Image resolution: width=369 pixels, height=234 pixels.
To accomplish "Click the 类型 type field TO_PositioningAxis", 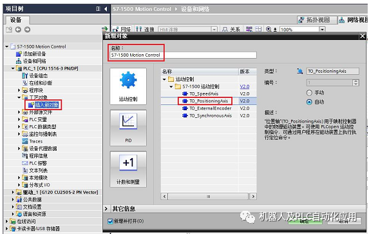I will (x=333, y=71).
